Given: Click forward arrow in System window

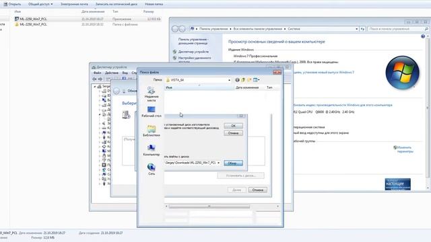Looking at the screenshot, I should [182, 29].
